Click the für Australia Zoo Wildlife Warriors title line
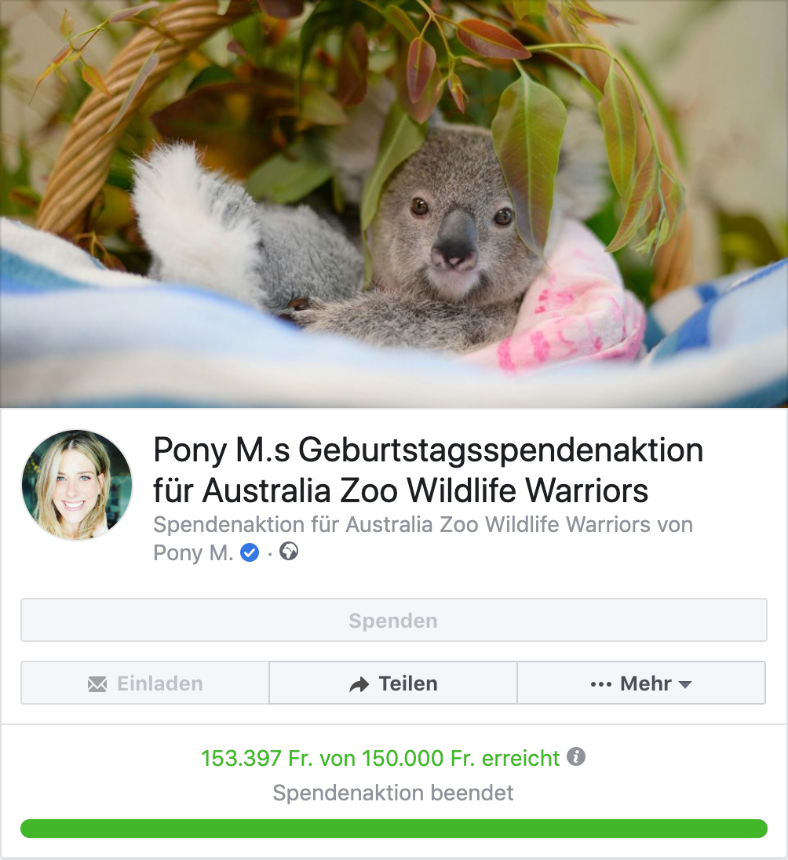The image size is (788, 860). 400,490
